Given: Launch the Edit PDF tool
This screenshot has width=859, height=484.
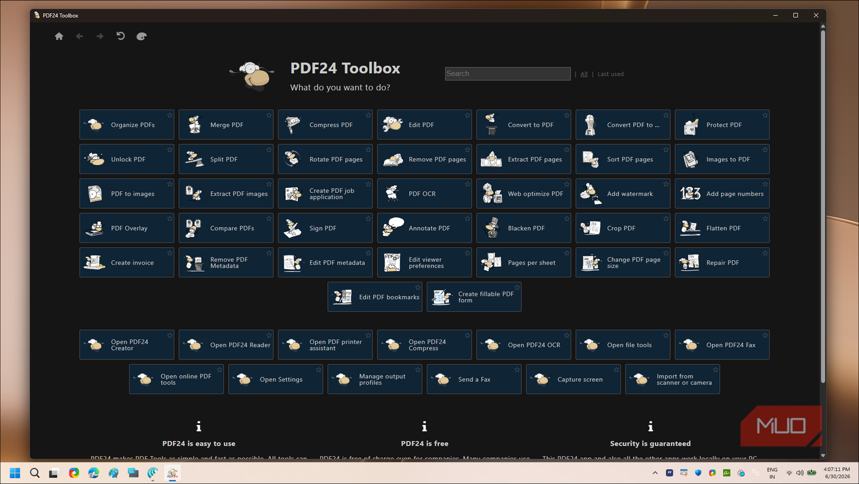Looking at the screenshot, I should [424, 124].
